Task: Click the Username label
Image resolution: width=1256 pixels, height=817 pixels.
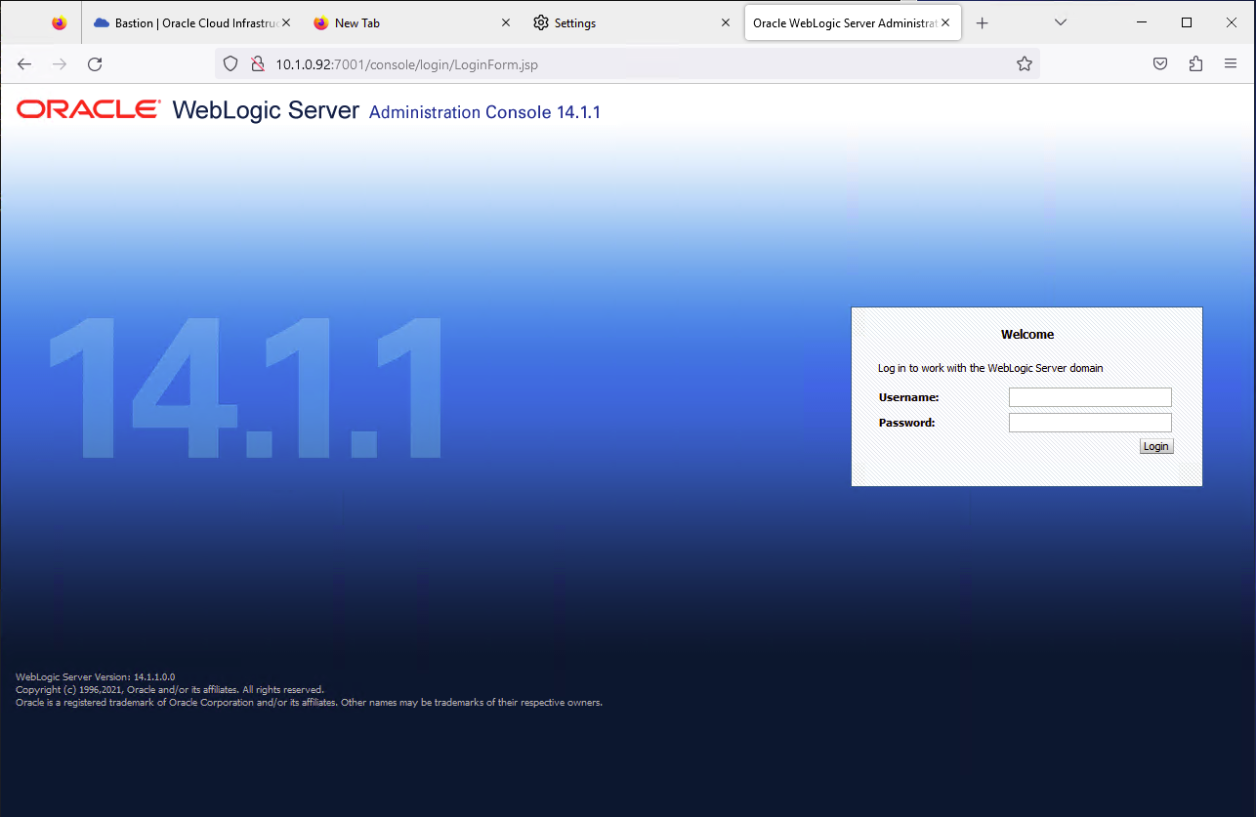Action: pos(908,397)
